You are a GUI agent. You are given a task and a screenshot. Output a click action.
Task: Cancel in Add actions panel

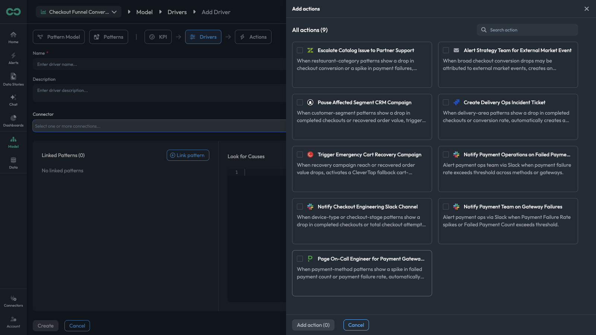coord(356,325)
